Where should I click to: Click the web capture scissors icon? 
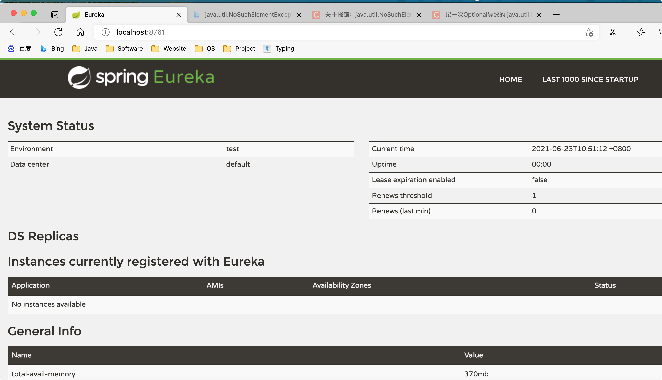pos(612,32)
